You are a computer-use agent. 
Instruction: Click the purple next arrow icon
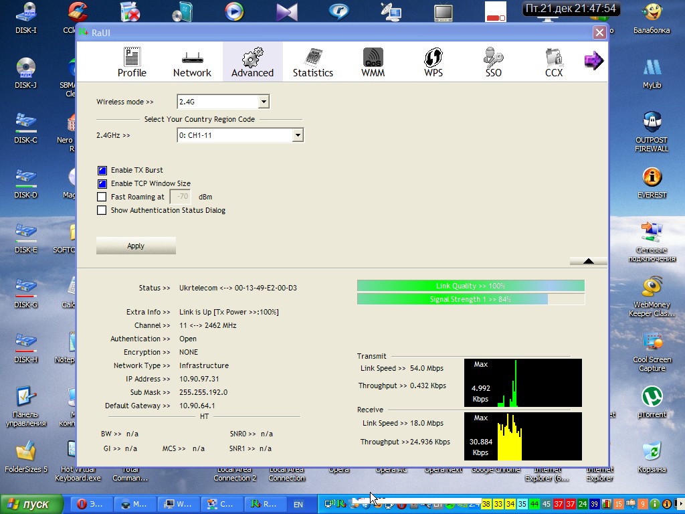593,61
